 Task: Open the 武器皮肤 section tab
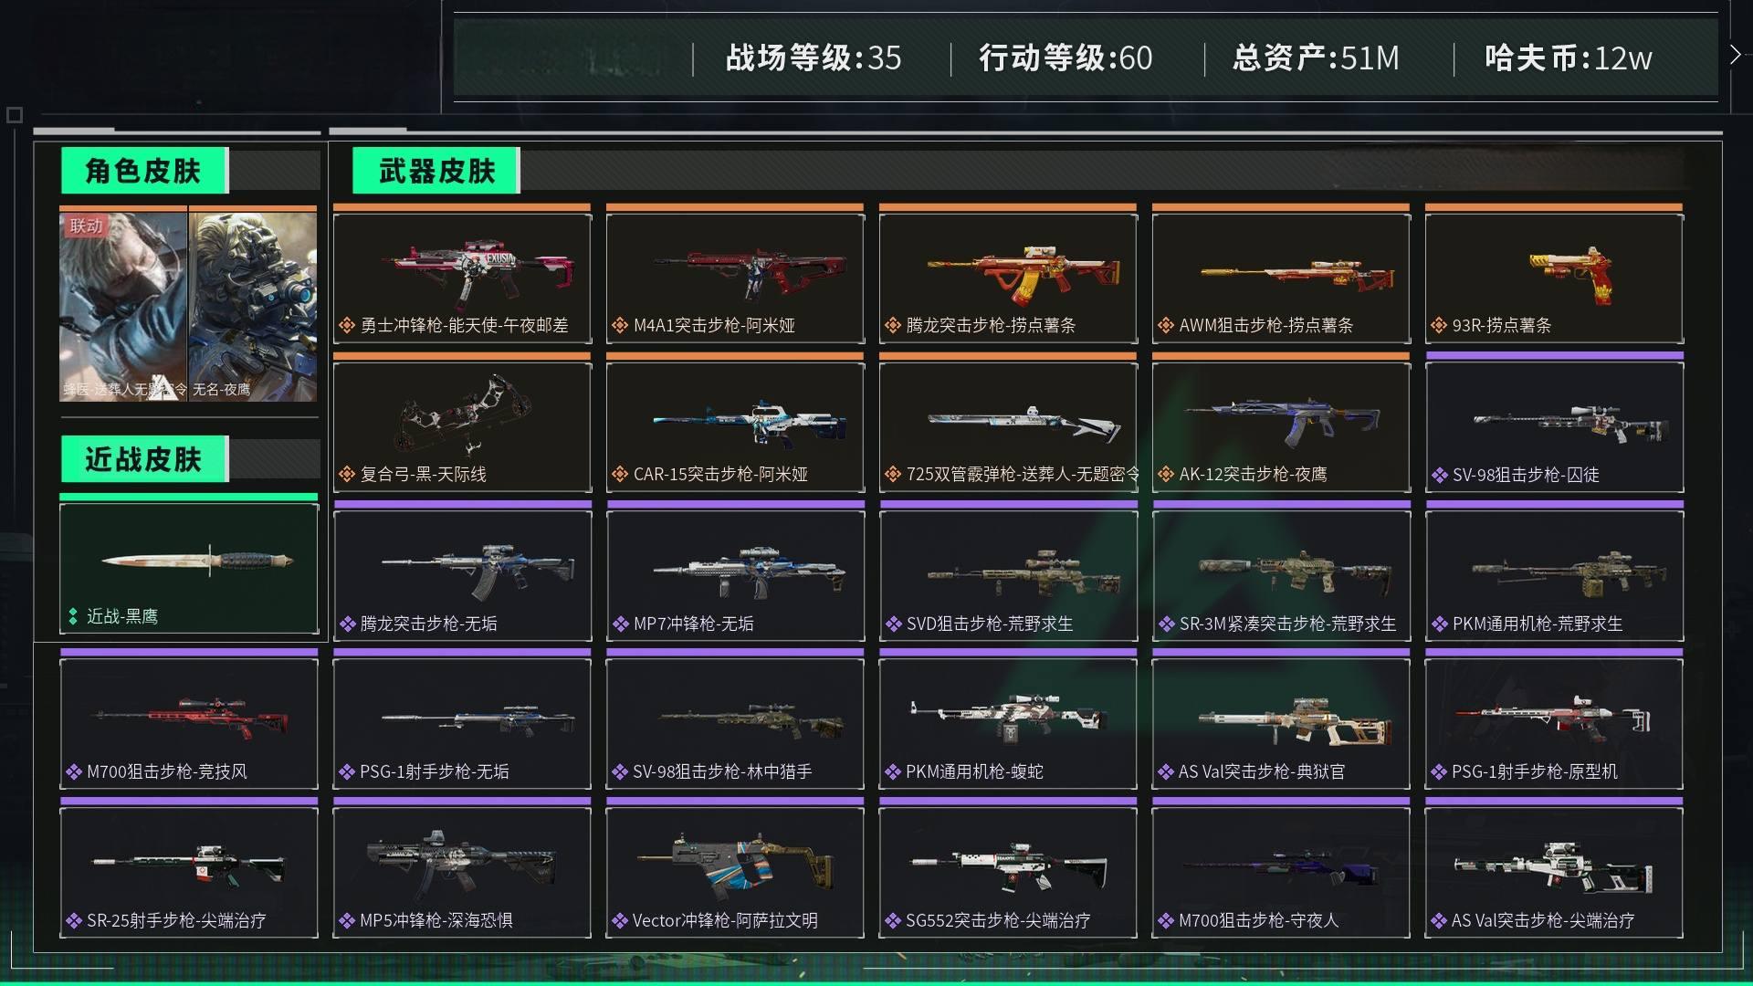coord(436,171)
